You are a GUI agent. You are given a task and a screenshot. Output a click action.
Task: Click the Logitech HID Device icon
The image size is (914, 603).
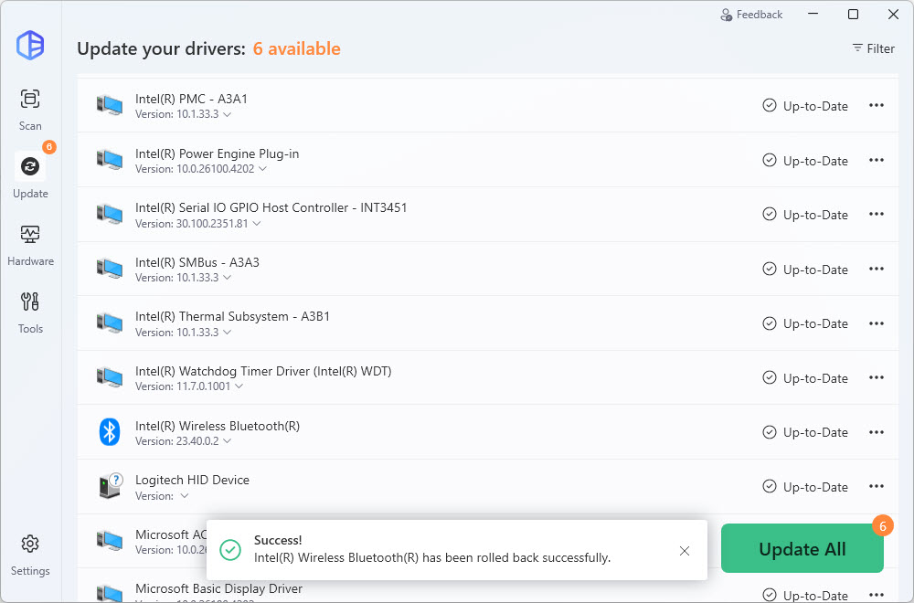(110, 487)
